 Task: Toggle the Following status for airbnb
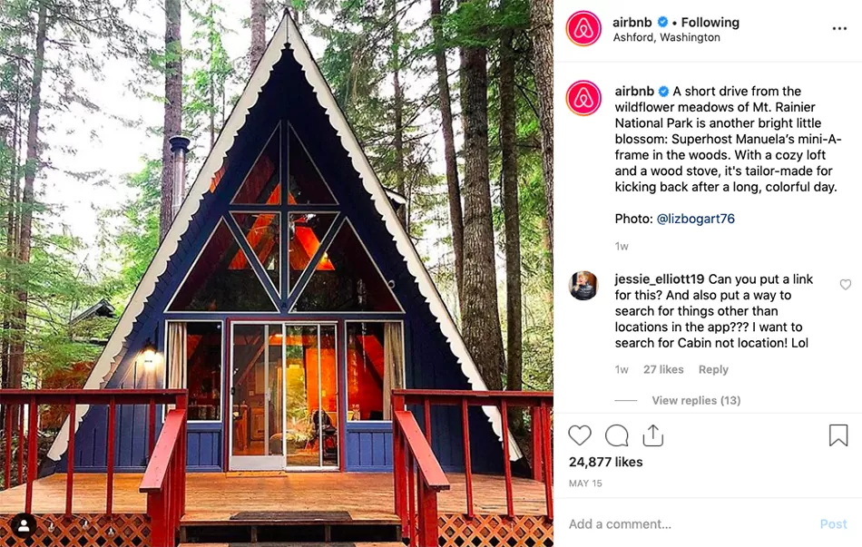[x=710, y=23]
